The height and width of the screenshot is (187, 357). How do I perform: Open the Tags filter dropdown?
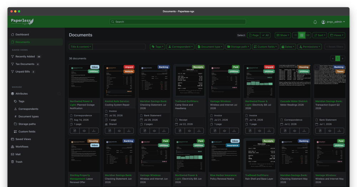tap(157, 47)
